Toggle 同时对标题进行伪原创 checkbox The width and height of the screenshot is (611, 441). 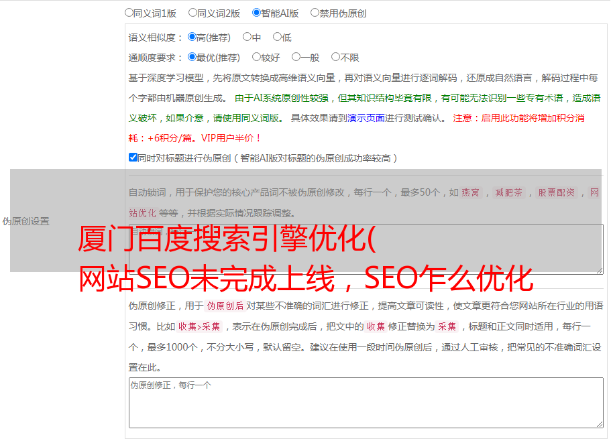click(133, 157)
